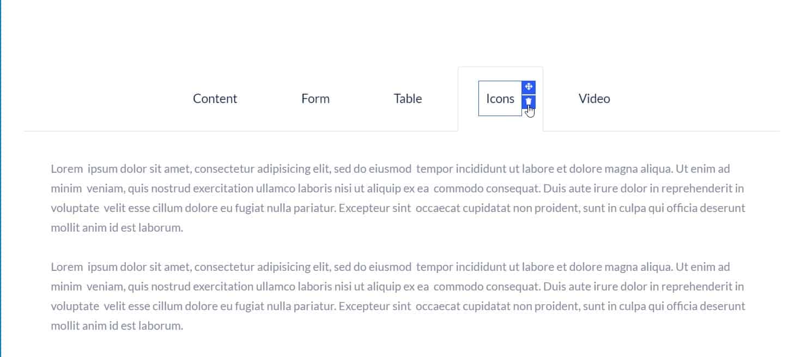Click the blue controls next to the Icons label
Image resolution: width=801 pixels, height=357 pixels.
tap(528, 94)
